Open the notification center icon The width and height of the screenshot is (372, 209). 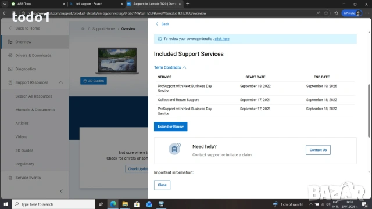[364, 204]
